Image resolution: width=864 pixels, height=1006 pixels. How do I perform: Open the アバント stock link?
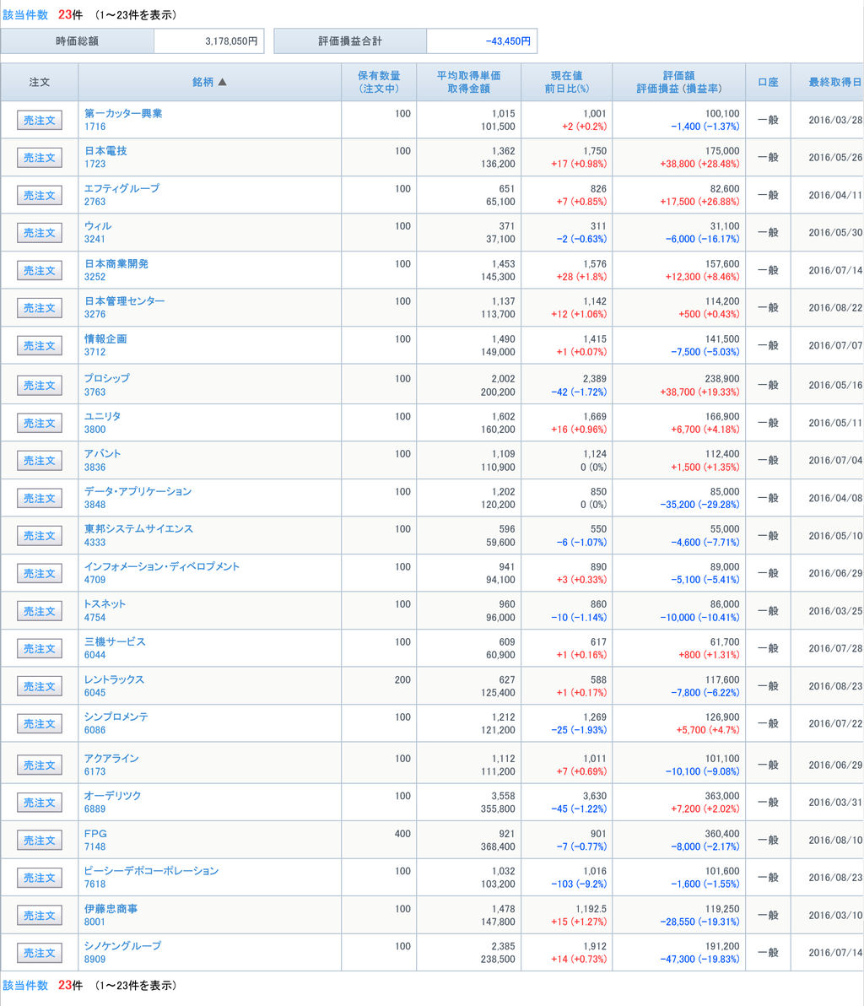103,453
